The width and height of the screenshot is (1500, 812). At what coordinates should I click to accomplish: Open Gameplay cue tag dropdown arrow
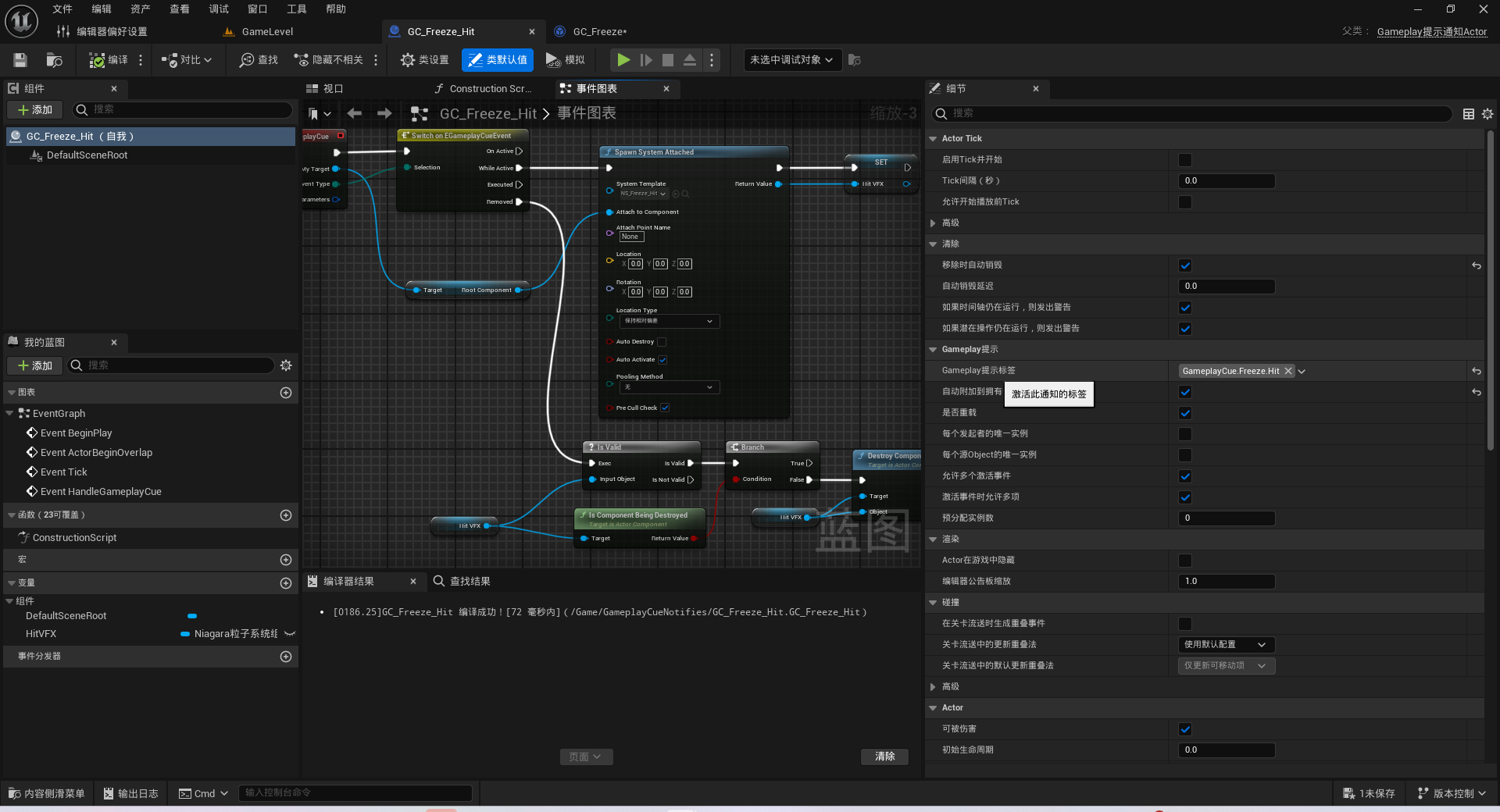[1302, 372]
